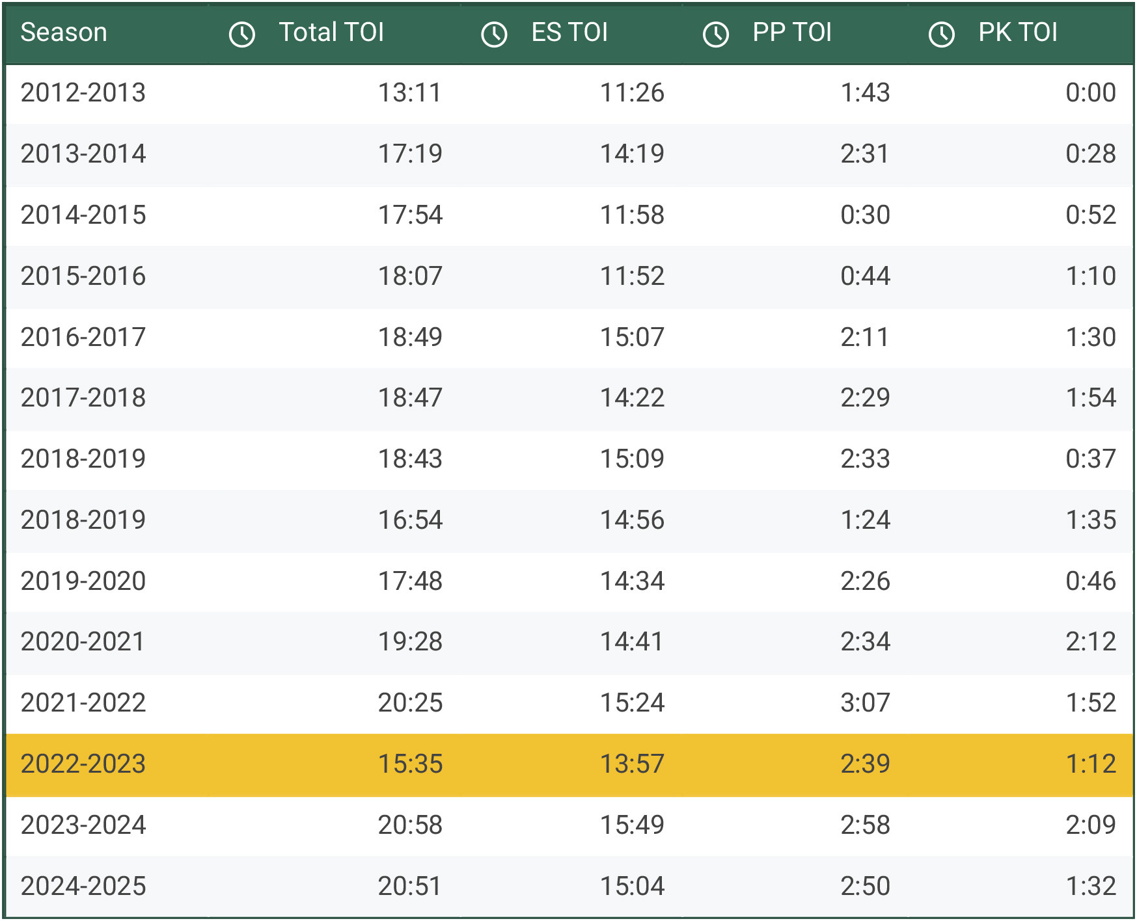Select the 2021-2022 season cell
This screenshot has height=921, width=1137.
83,703
